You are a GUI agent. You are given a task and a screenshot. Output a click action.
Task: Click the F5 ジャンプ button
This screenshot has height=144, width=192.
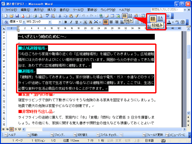click(x=58, y=135)
